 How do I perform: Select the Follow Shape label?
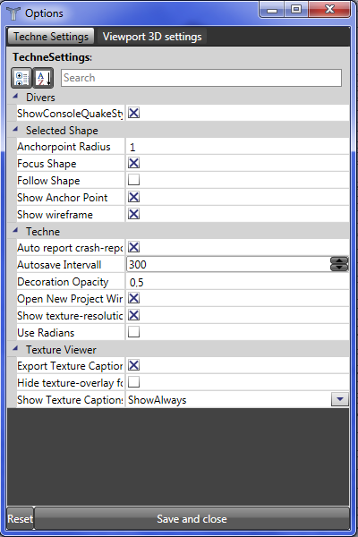click(48, 181)
